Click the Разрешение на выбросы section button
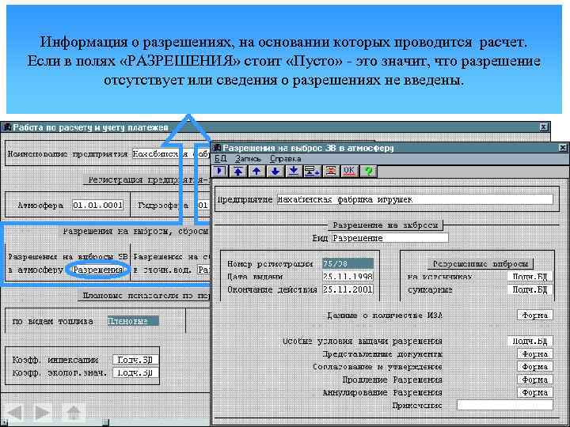Viewport: 570px width, 427px height. coord(386,225)
